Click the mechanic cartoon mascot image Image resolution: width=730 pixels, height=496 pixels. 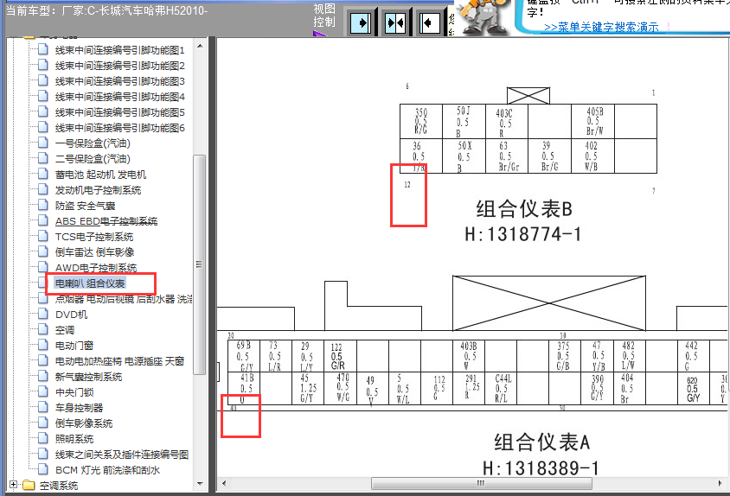click(483, 17)
